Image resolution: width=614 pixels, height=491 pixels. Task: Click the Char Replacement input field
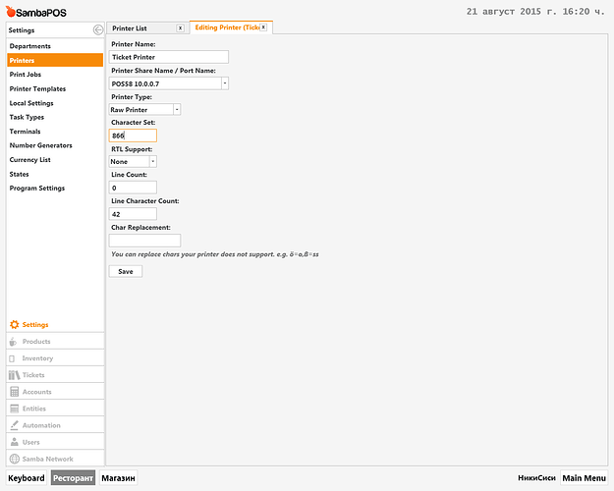coord(144,241)
